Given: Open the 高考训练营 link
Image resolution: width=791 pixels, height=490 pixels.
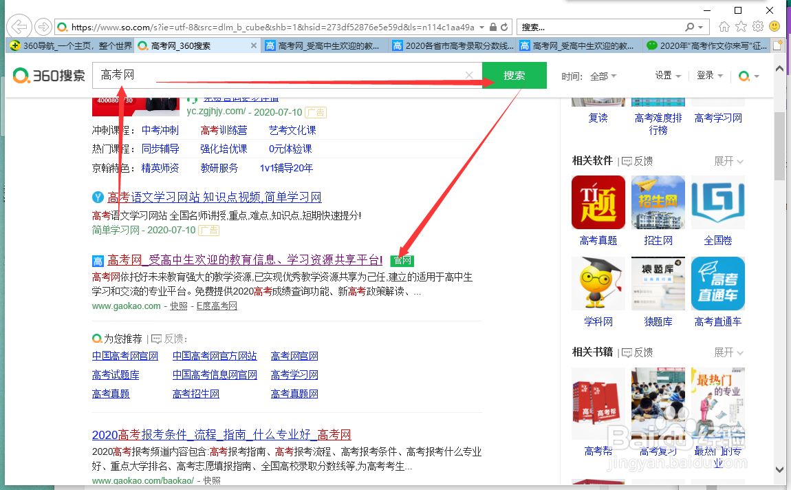Looking at the screenshot, I should coord(224,130).
